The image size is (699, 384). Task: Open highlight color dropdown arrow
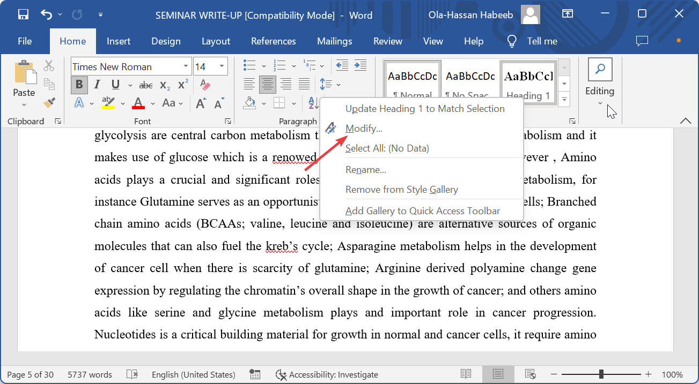pyautogui.click(x=123, y=103)
